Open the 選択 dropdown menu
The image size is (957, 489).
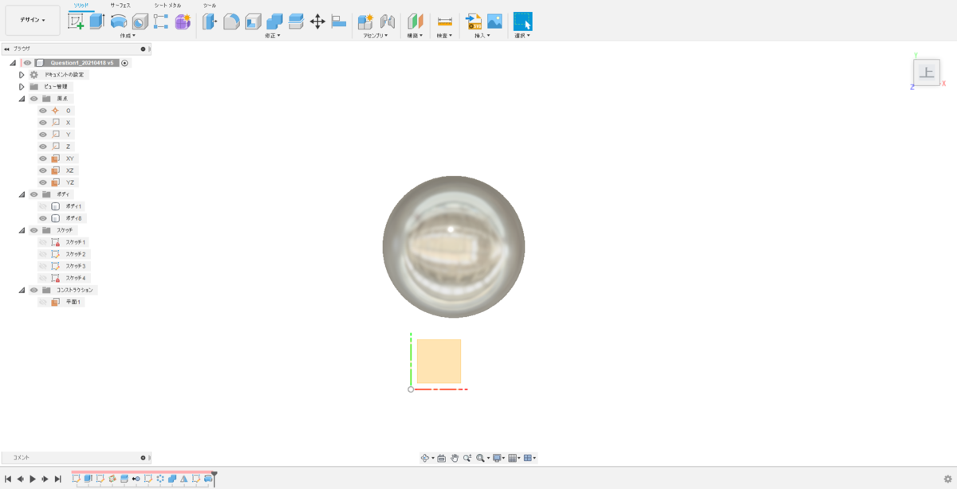pyautogui.click(x=522, y=36)
